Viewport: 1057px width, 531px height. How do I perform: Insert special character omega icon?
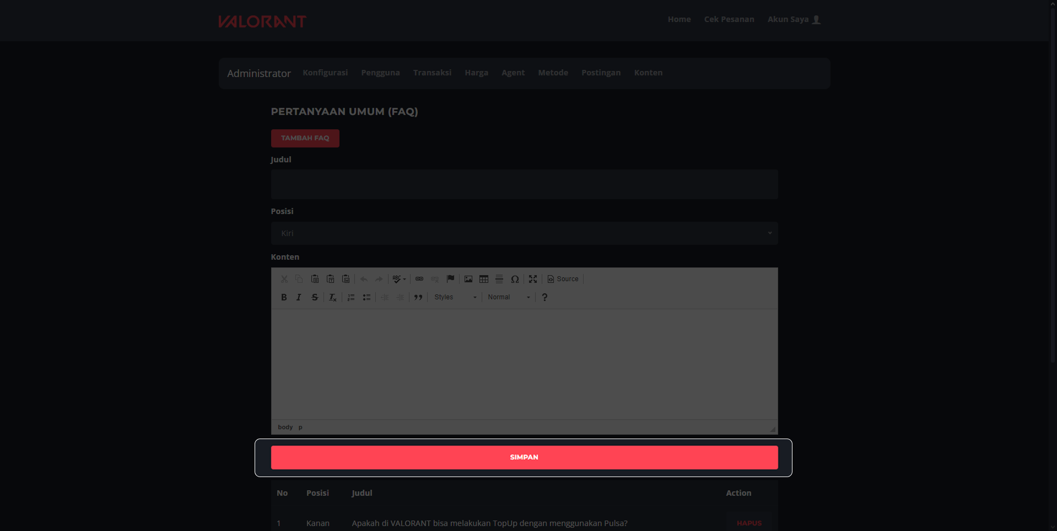pos(515,279)
